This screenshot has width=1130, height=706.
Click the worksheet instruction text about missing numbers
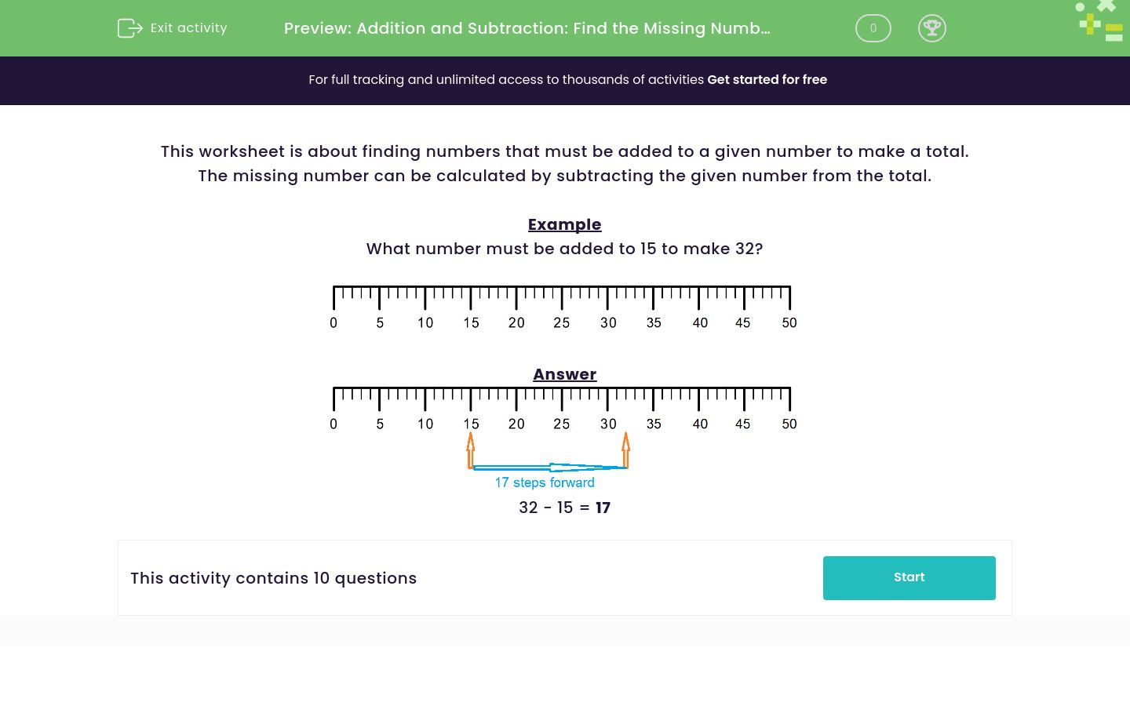[x=564, y=163]
